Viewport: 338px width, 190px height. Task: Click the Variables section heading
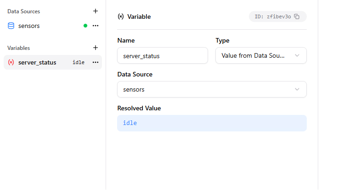pos(18,48)
